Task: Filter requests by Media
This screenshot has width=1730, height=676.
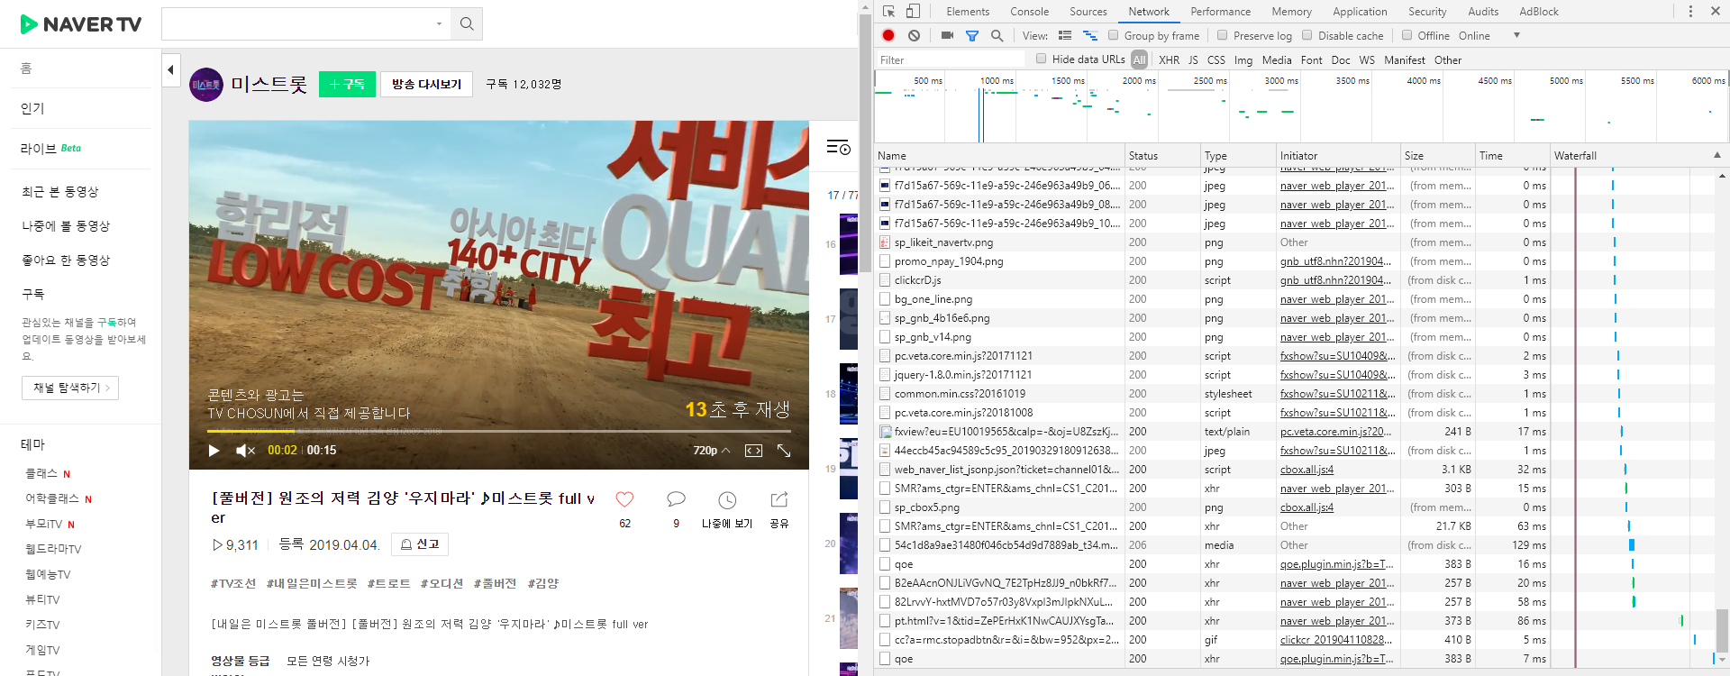Action: pyautogui.click(x=1277, y=60)
